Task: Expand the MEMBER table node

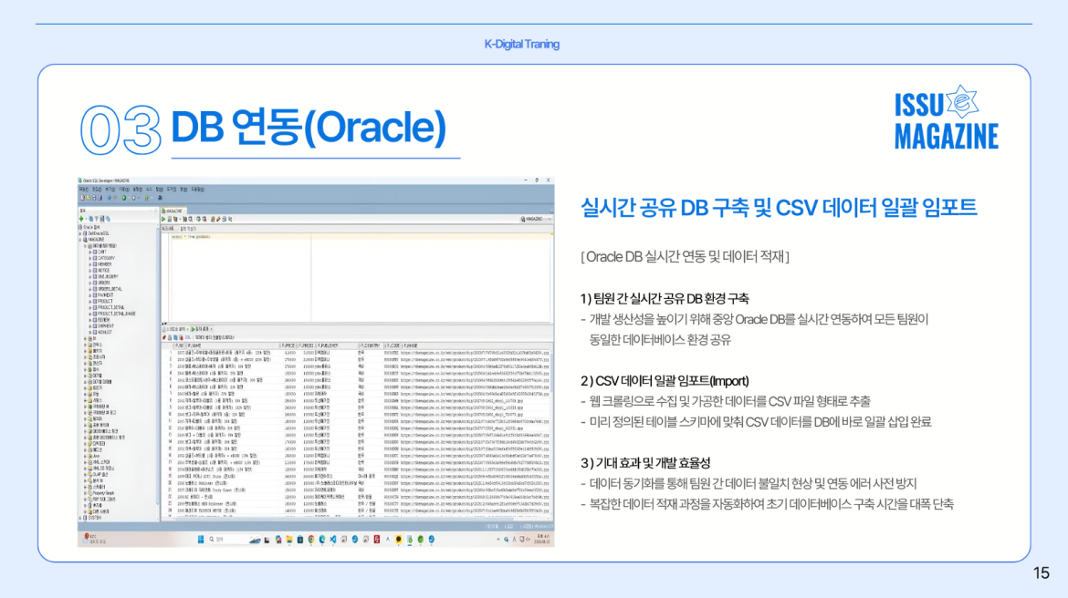Action: pos(89,264)
